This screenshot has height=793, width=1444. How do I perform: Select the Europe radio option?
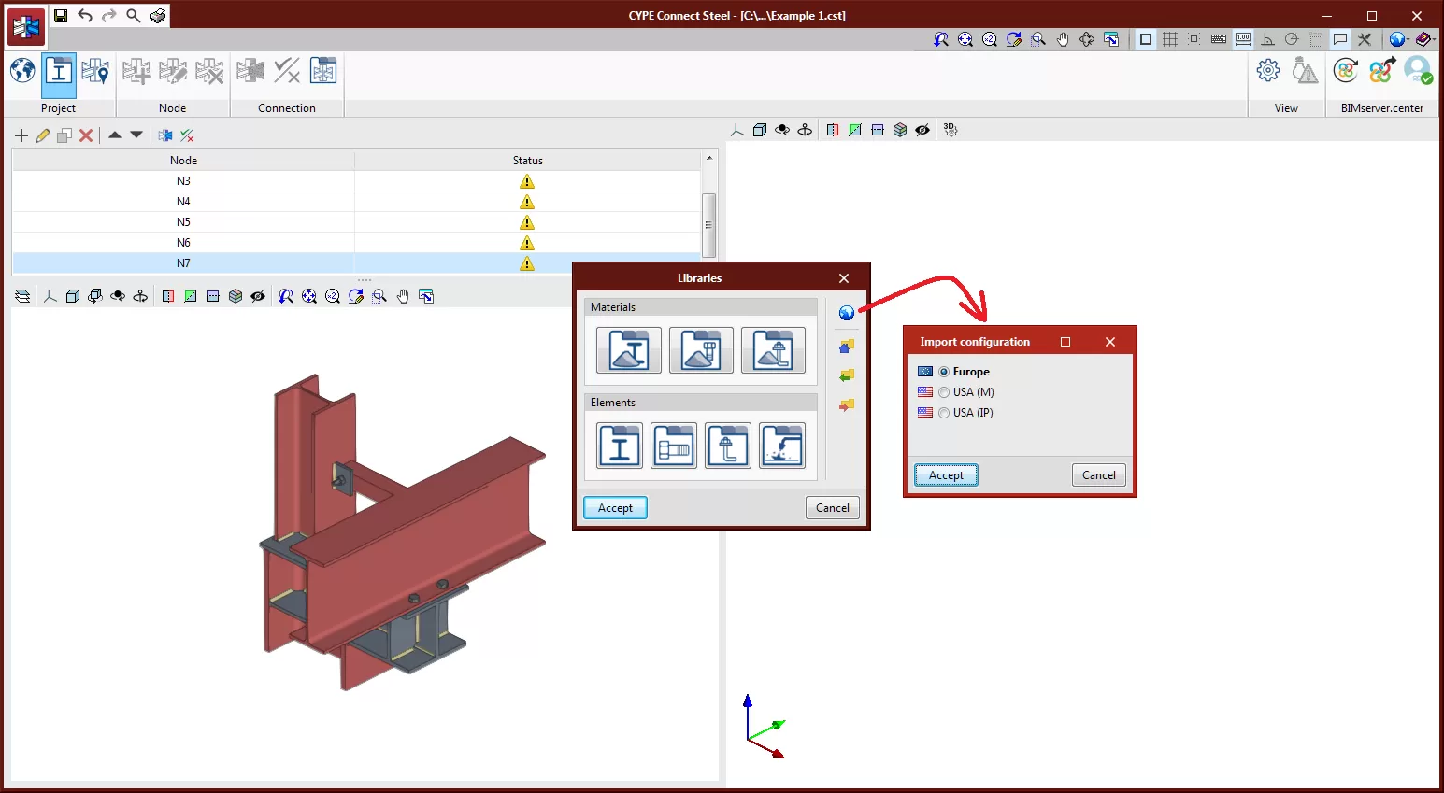[944, 372]
